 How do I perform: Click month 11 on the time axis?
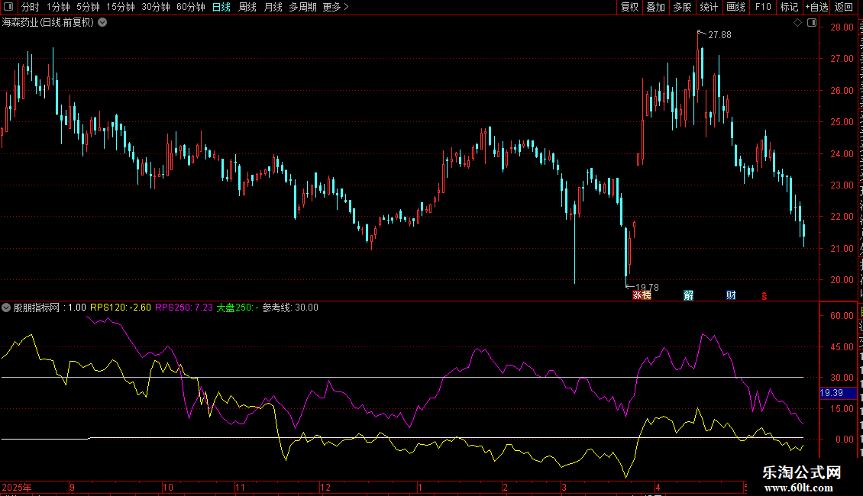point(240,487)
